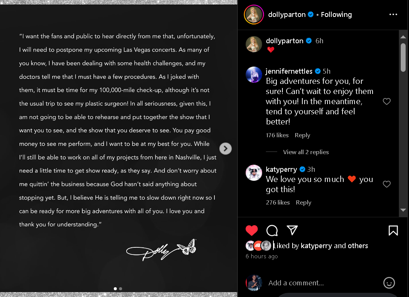Open the emoji picker smiley icon
This screenshot has width=409, height=297.
click(x=389, y=283)
